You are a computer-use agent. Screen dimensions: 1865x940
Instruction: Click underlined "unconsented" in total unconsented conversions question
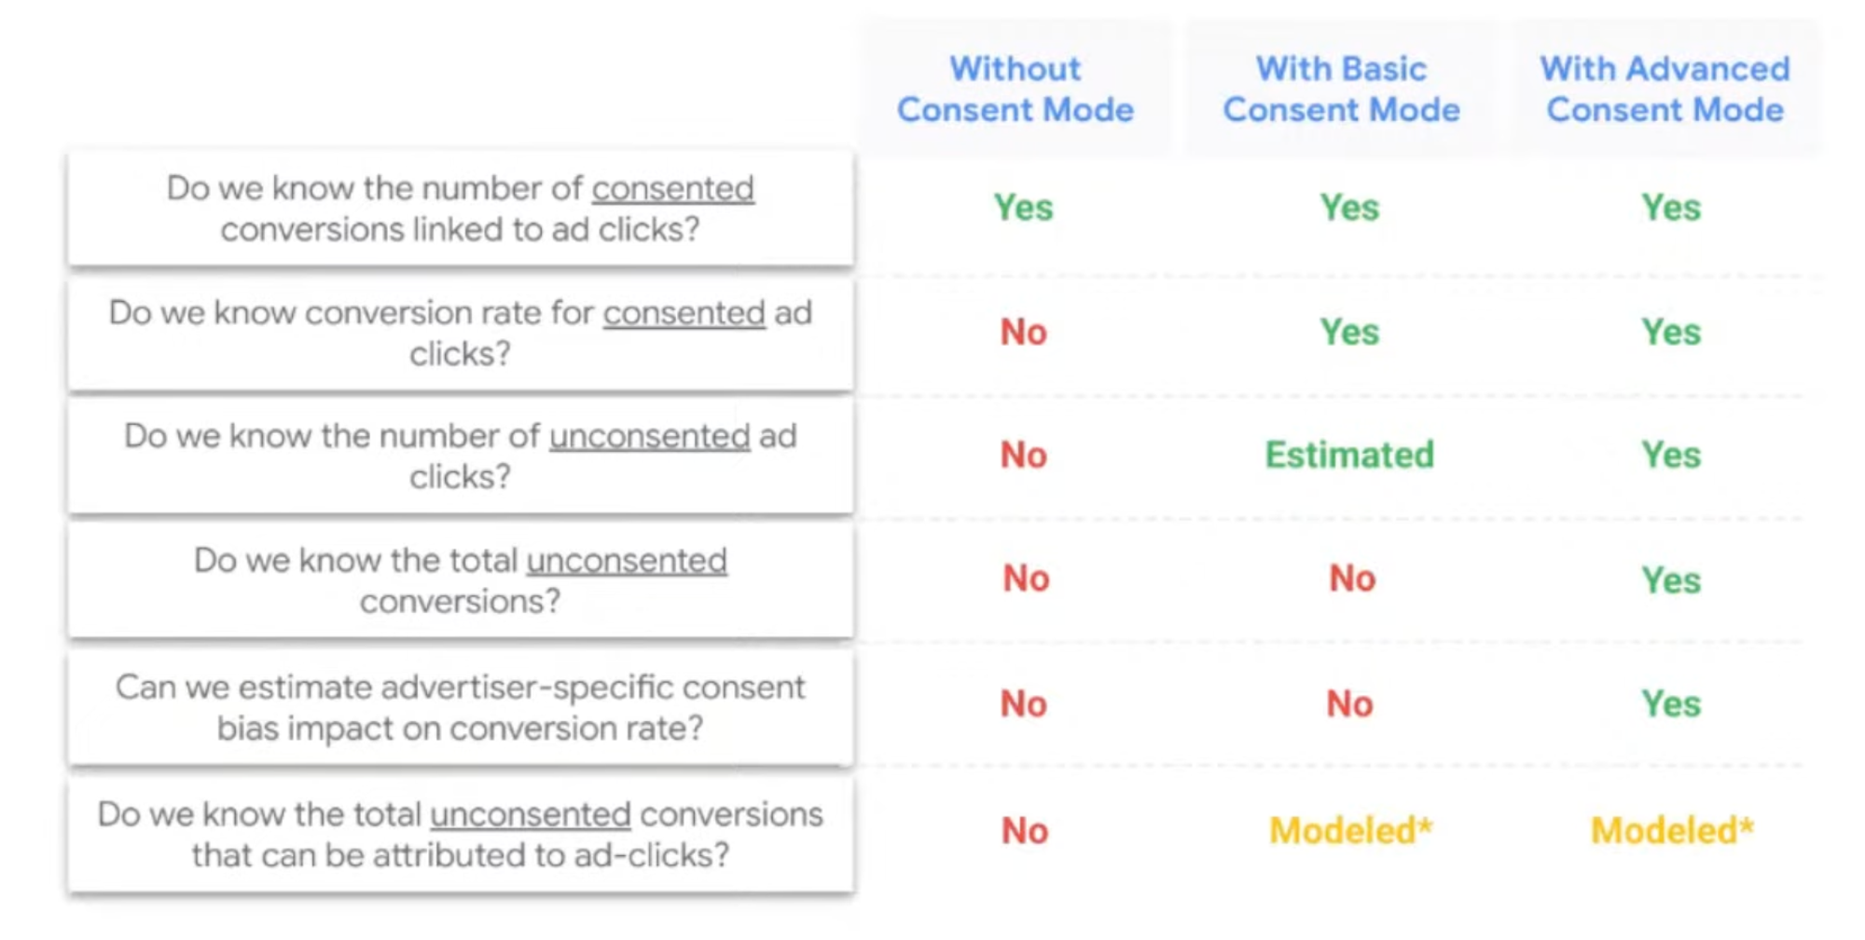point(627,561)
